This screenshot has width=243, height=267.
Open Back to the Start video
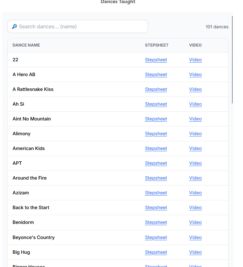195,208
